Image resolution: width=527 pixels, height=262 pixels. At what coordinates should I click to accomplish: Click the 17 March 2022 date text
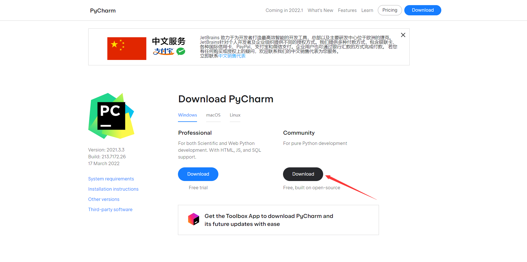tap(104, 163)
